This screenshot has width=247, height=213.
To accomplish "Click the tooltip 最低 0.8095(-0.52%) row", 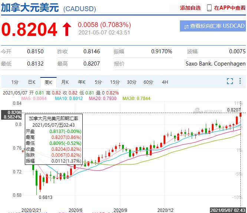I will pyautogui.click(x=53, y=143).
